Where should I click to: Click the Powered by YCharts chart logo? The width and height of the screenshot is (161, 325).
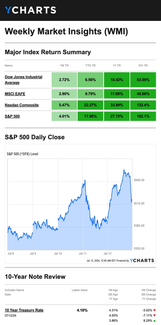(142, 261)
